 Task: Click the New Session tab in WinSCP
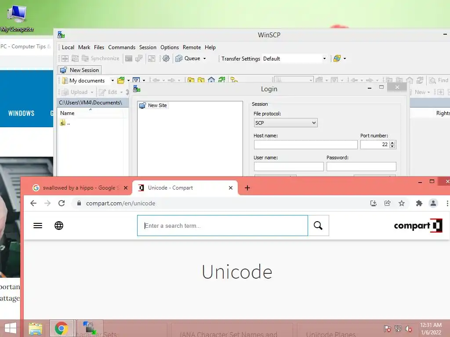(x=80, y=70)
